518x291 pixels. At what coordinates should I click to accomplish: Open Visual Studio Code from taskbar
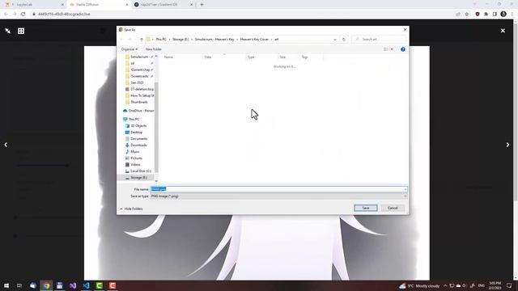[86, 285]
